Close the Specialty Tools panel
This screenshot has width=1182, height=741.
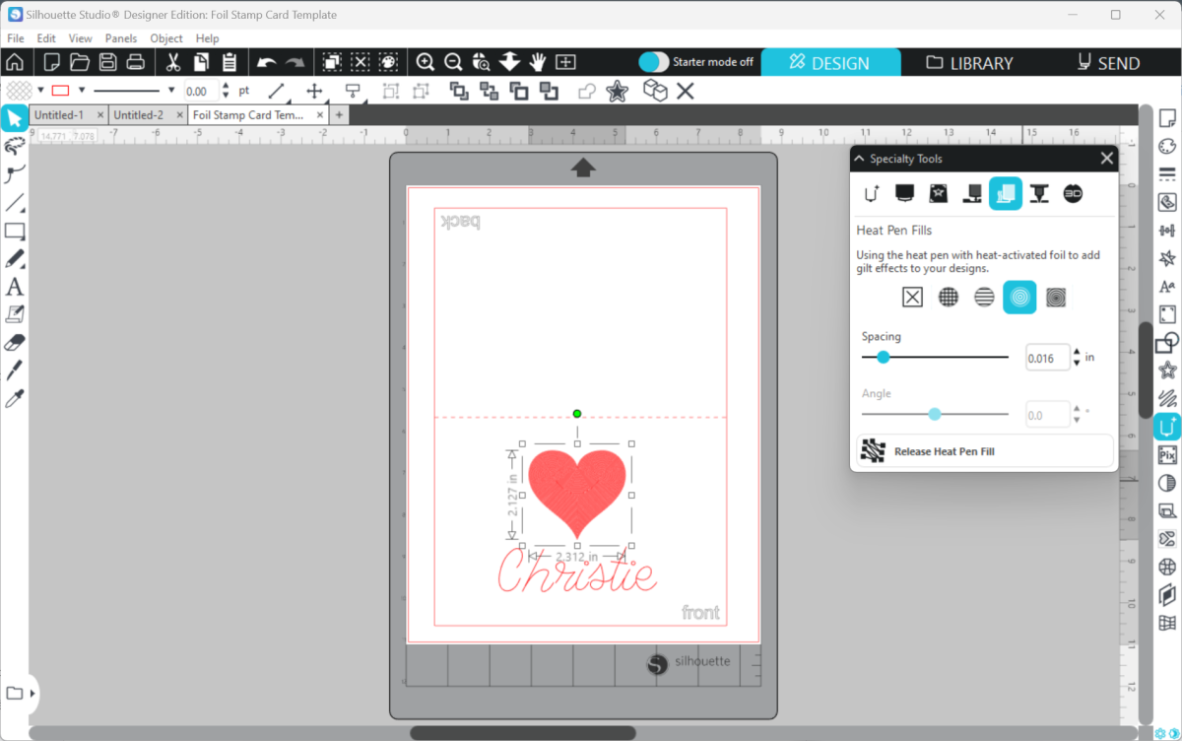[1106, 159]
